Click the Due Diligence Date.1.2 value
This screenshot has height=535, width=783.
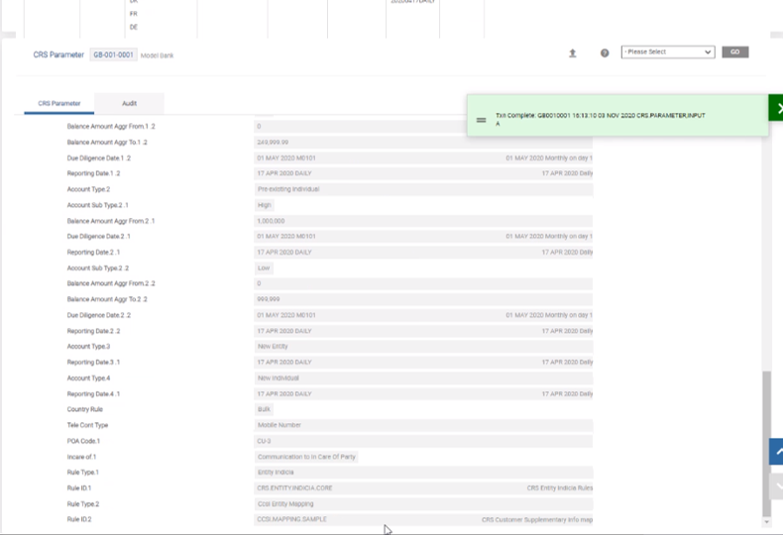pyautogui.click(x=423, y=158)
